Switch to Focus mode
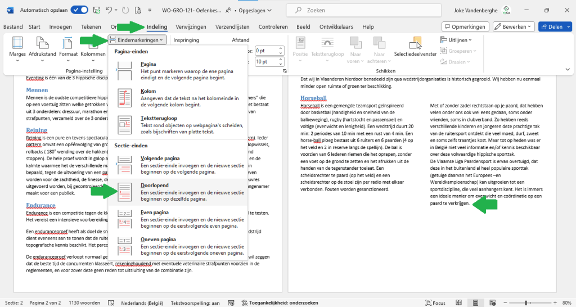The image size is (576, 307). tap(435, 303)
